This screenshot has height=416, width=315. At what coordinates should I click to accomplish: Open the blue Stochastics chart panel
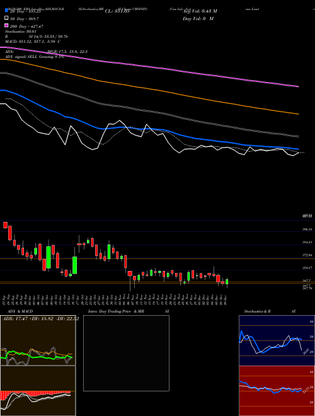[277, 340]
